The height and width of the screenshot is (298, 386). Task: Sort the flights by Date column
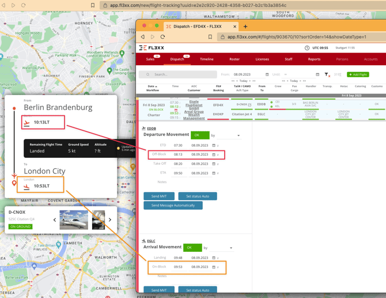[x=152, y=86]
